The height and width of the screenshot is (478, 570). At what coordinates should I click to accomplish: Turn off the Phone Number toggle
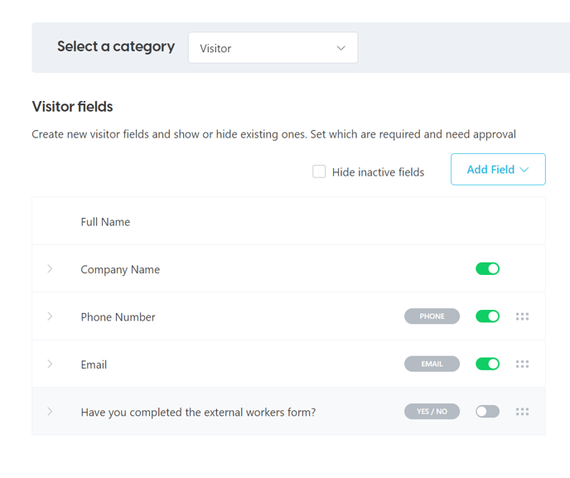(487, 316)
